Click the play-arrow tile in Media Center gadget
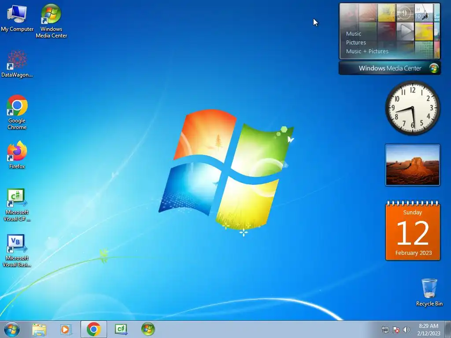The height and width of the screenshot is (338, 451). [405, 31]
